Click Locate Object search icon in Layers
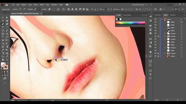 click(x=167, y=100)
